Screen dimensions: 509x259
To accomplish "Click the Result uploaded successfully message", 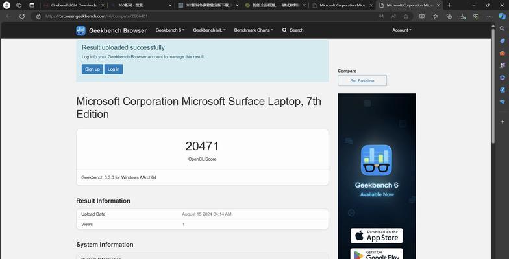I will 123,47.
